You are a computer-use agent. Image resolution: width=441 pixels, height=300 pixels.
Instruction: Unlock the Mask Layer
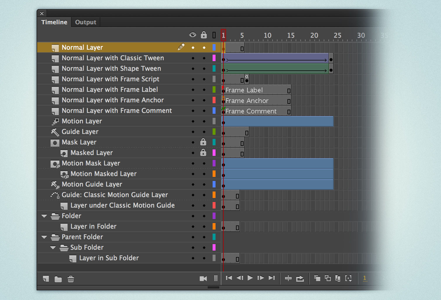coord(204,142)
